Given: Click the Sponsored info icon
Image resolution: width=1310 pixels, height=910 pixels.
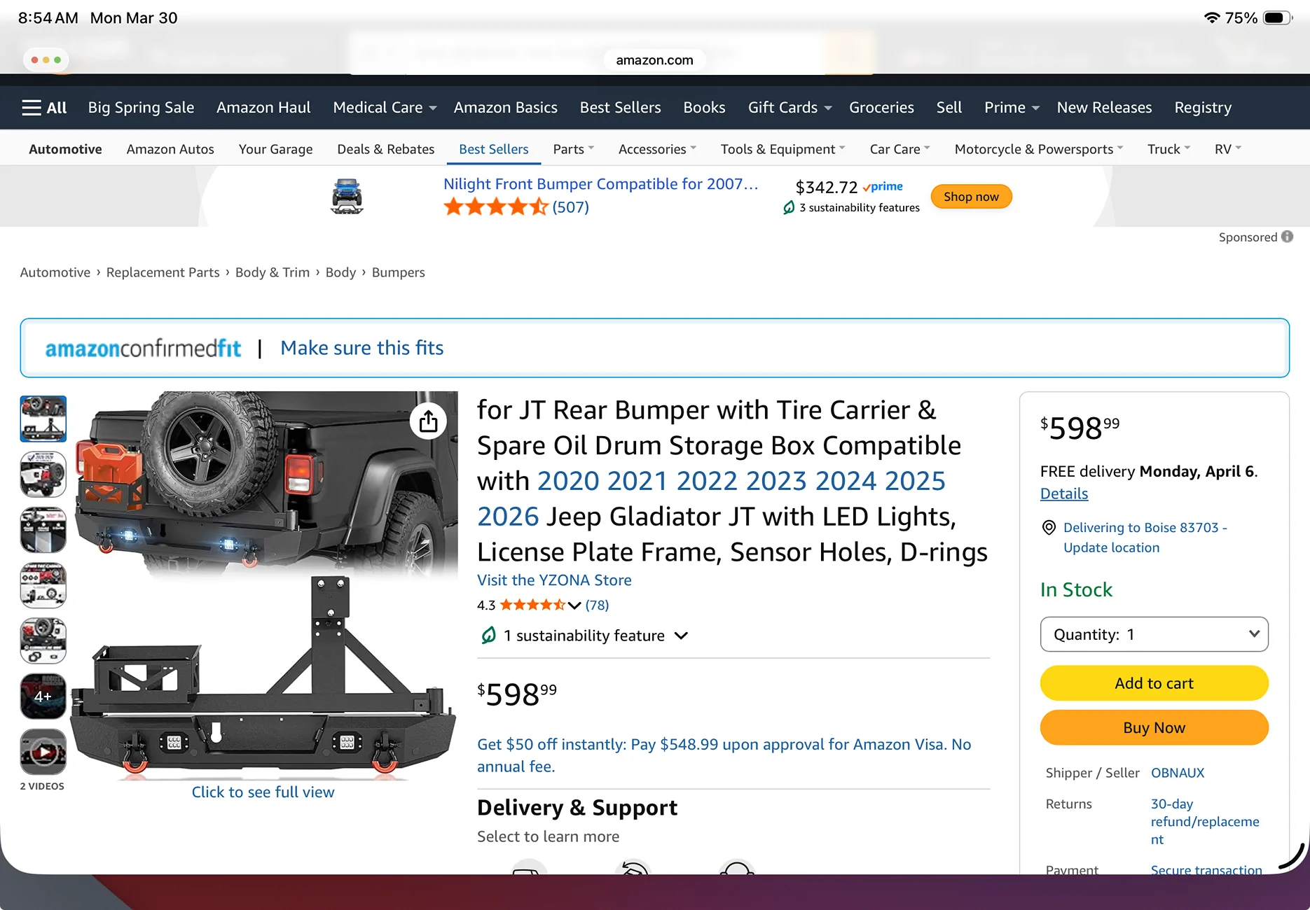Looking at the screenshot, I should pyautogui.click(x=1287, y=237).
